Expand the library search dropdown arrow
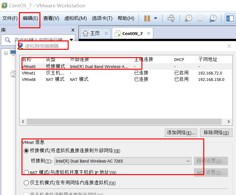Image resolution: width=236 pixels, height=195 pixels. pos(71,40)
